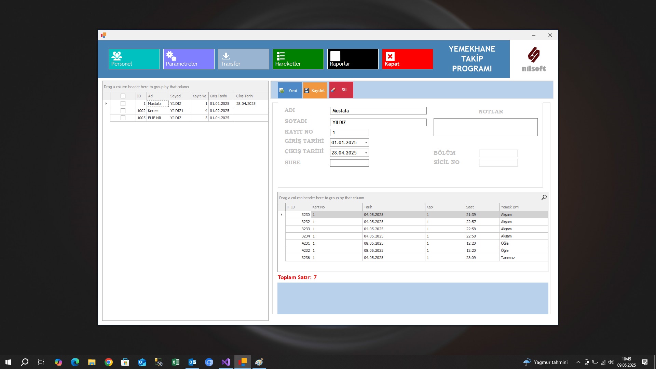The width and height of the screenshot is (656, 369).
Task: Open the Hareketler list tile
Action: coord(298,59)
